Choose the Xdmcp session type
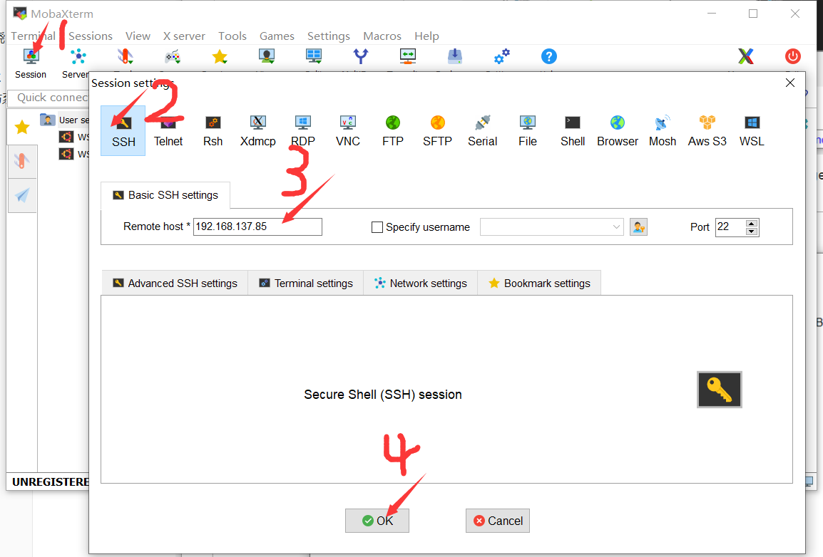The height and width of the screenshot is (557, 823). [x=257, y=130]
